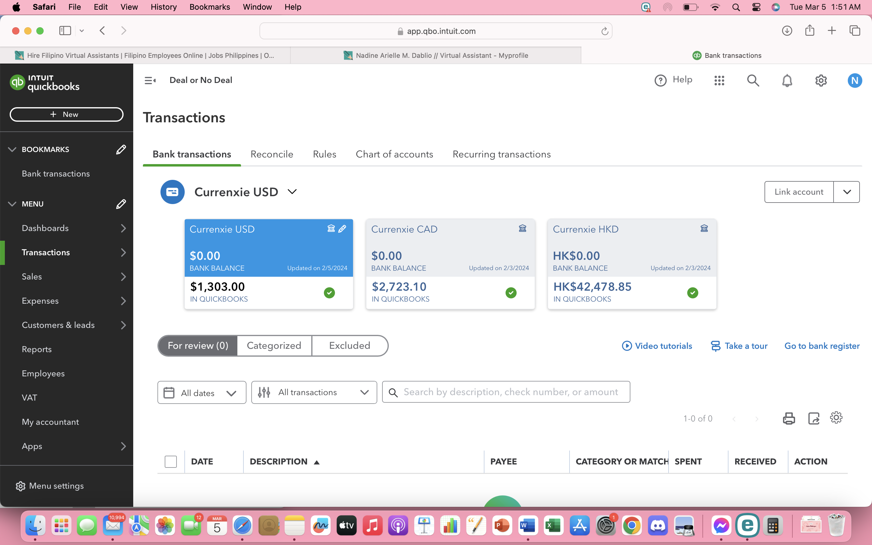Click the pencil edit icon on Currenxie USD card
The width and height of the screenshot is (872, 545).
pyautogui.click(x=342, y=229)
